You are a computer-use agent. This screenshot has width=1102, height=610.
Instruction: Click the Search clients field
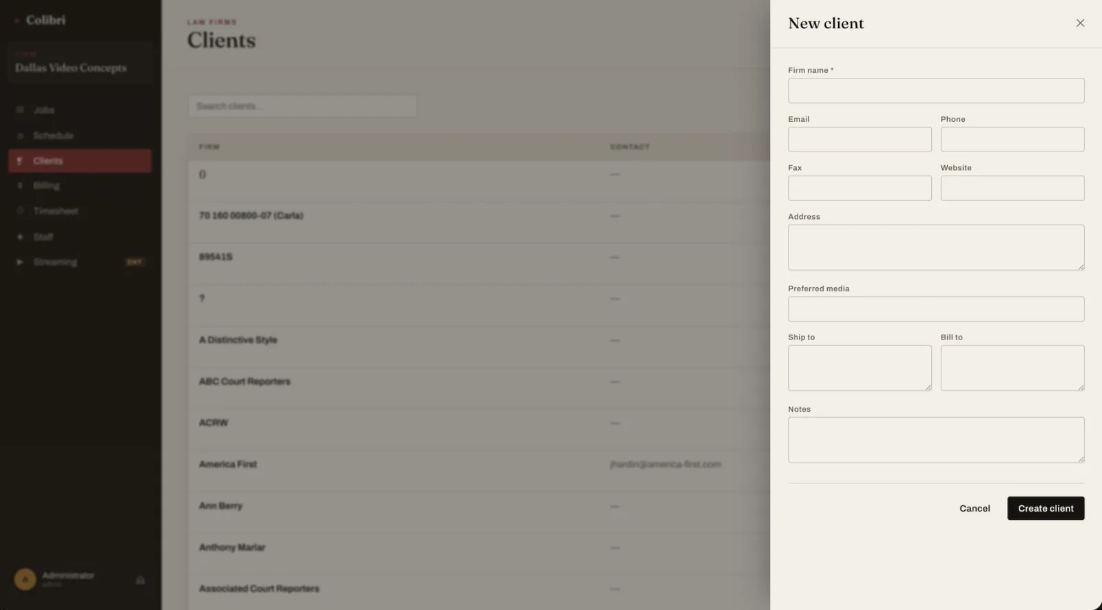[x=302, y=106]
